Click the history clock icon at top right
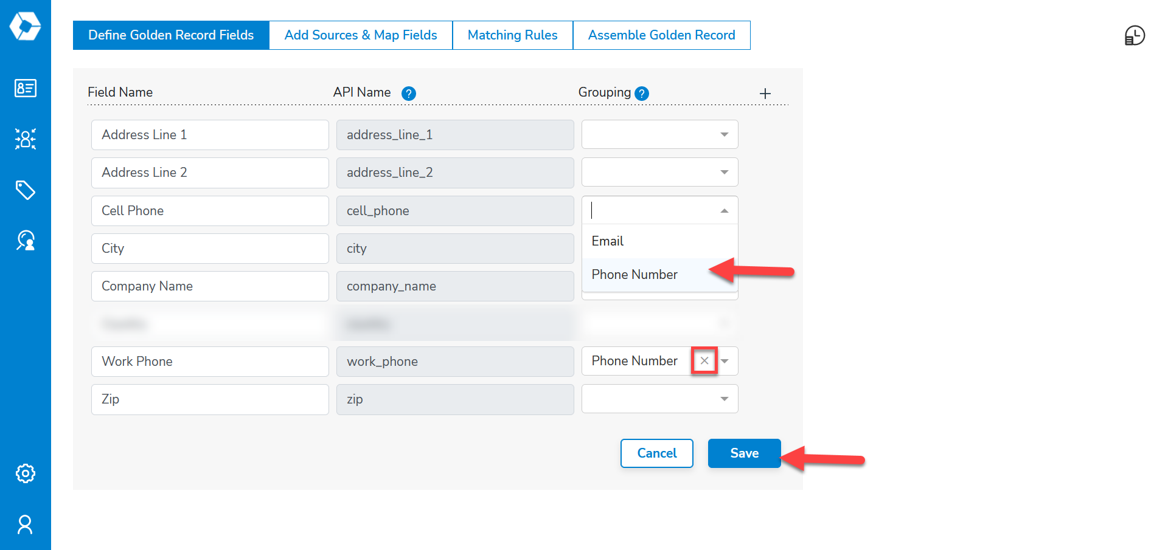Viewport: 1168px width, 550px height. click(x=1135, y=35)
